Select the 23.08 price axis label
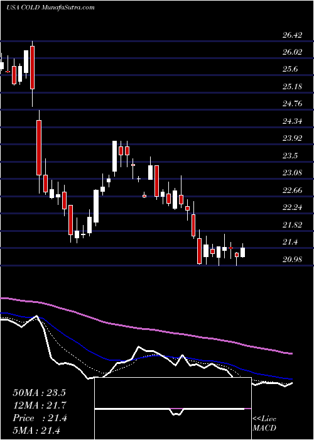 pyautogui.click(x=292, y=173)
